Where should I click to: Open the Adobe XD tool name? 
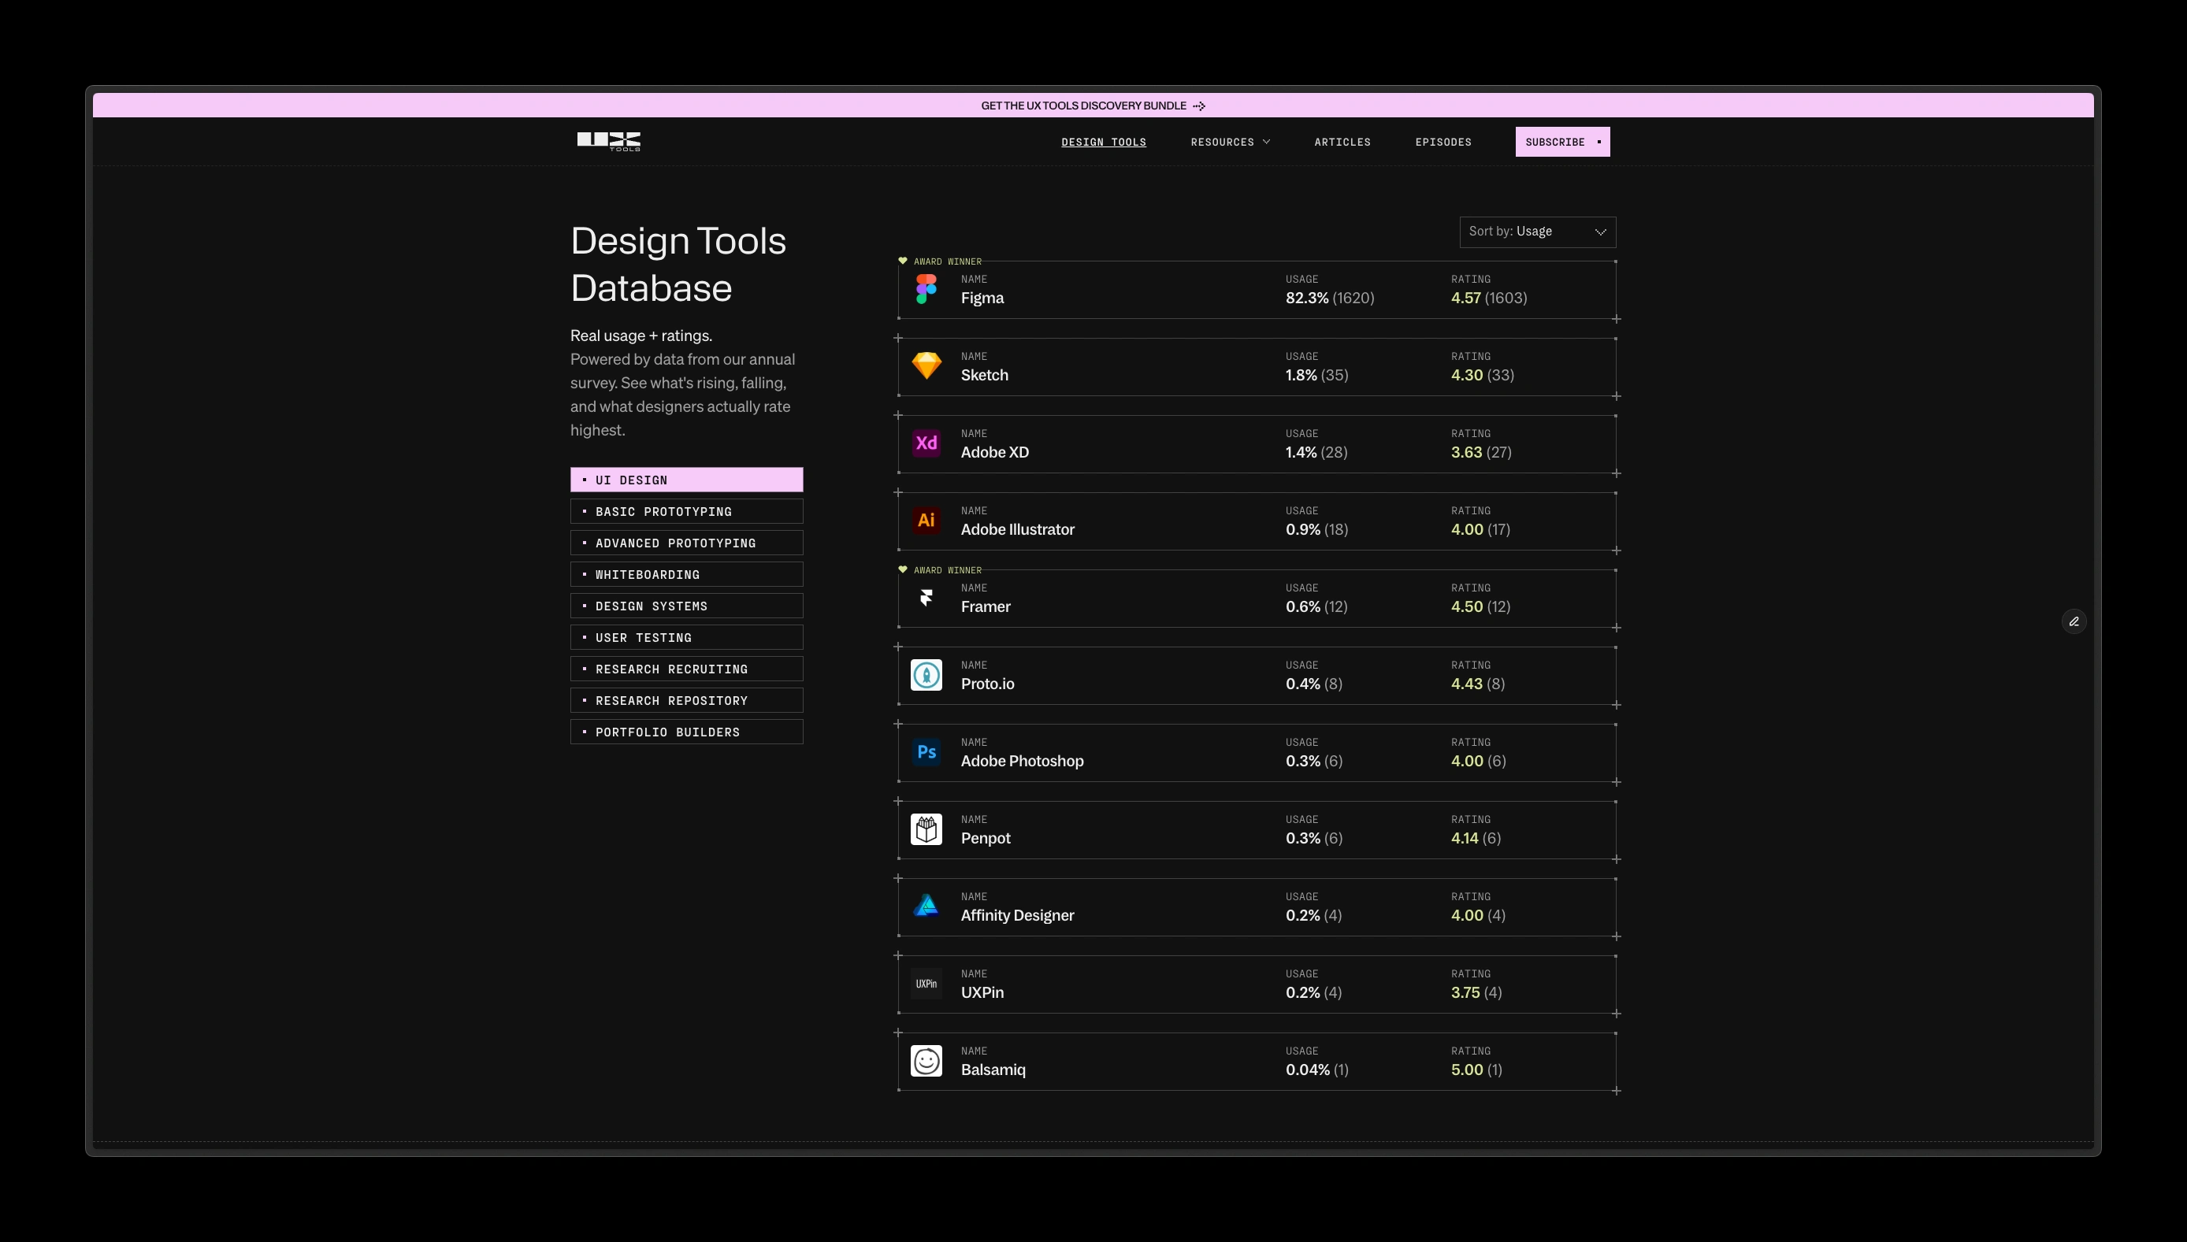(x=995, y=453)
